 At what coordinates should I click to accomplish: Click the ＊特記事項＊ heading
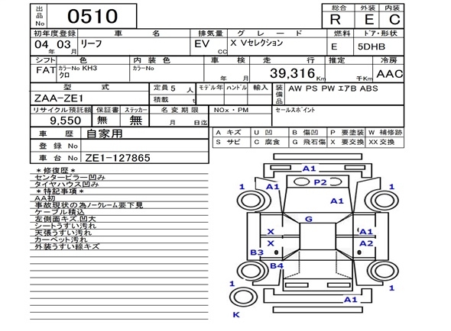point(60,191)
